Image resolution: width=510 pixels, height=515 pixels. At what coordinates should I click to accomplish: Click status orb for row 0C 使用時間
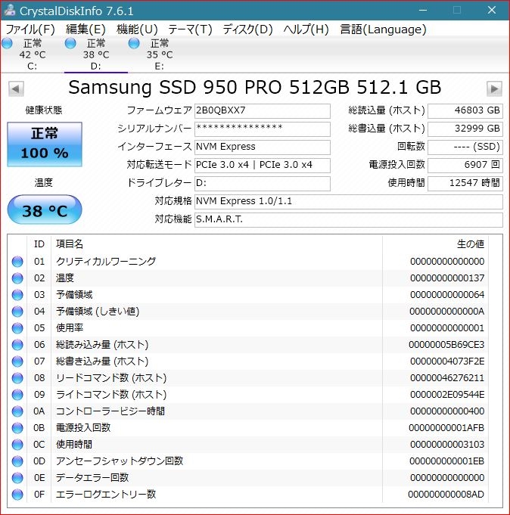17,445
